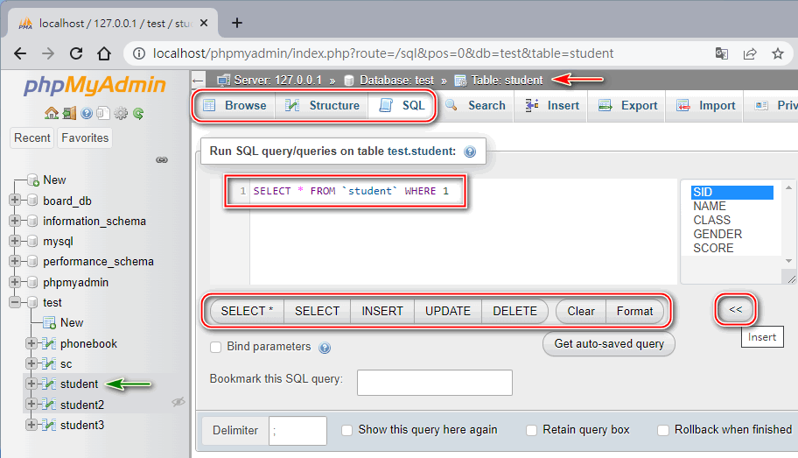Switch to the Structure tab
The image size is (798, 458).
[x=322, y=105]
